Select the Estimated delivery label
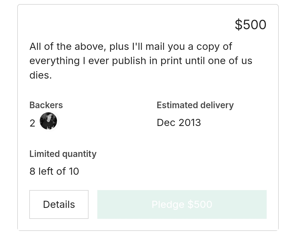 (x=195, y=105)
